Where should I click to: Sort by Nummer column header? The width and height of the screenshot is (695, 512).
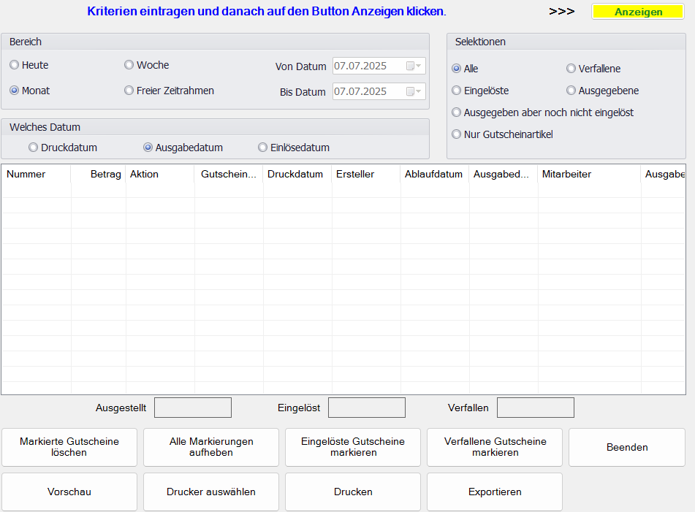(26, 174)
